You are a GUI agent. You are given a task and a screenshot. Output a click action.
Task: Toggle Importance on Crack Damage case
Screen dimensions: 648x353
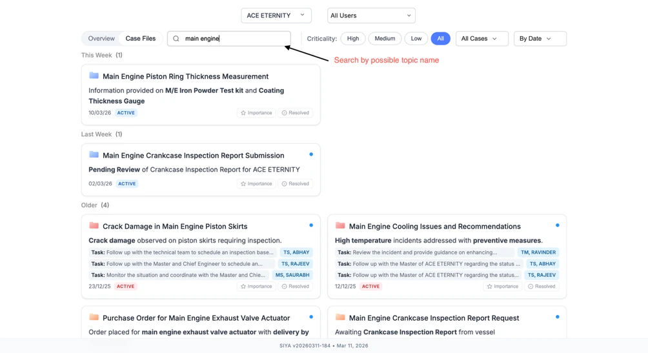[x=256, y=286]
